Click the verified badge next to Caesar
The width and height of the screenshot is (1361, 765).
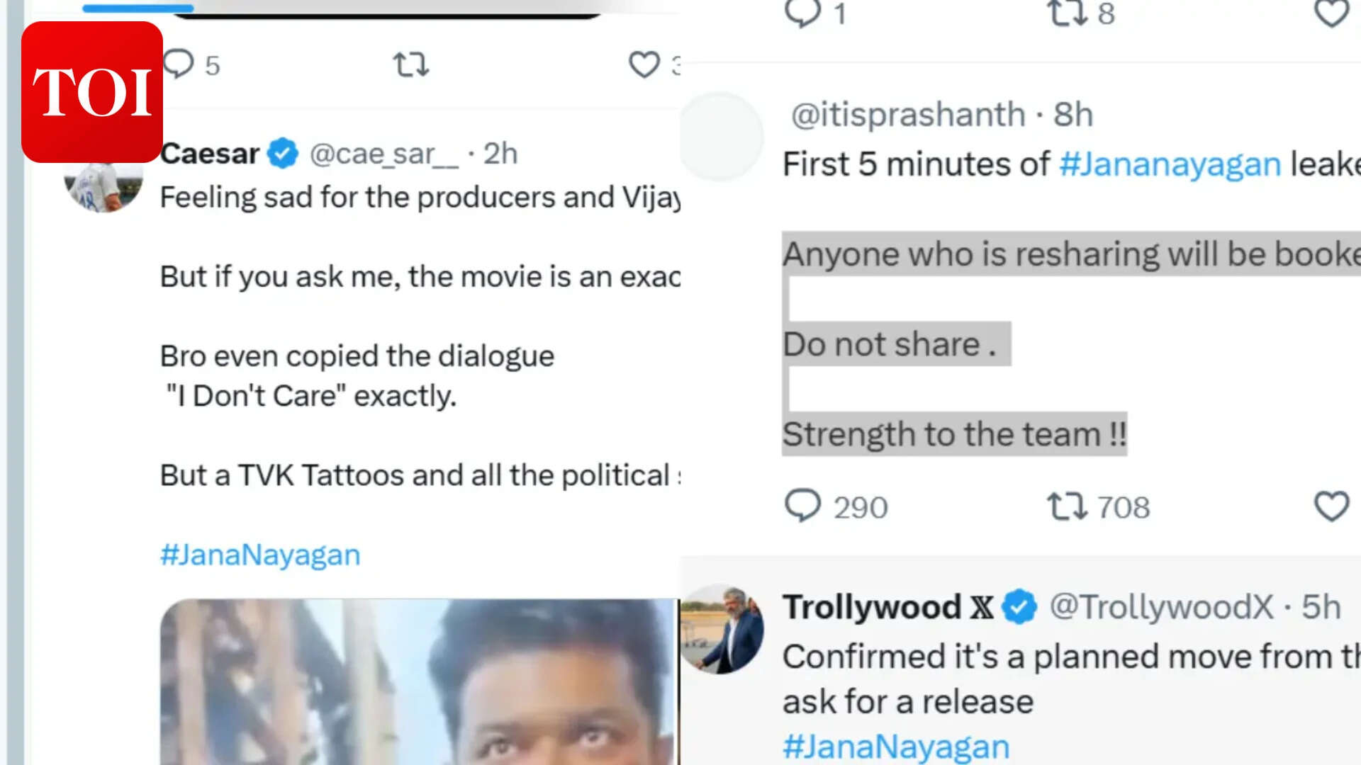281,152
